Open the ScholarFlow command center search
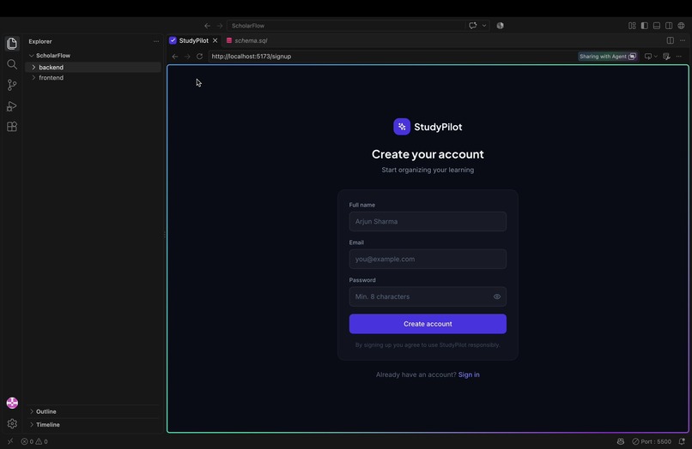The image size is (692, 449). click(x=345, y=26)
